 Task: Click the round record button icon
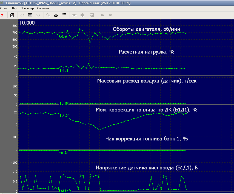point(82,15)
